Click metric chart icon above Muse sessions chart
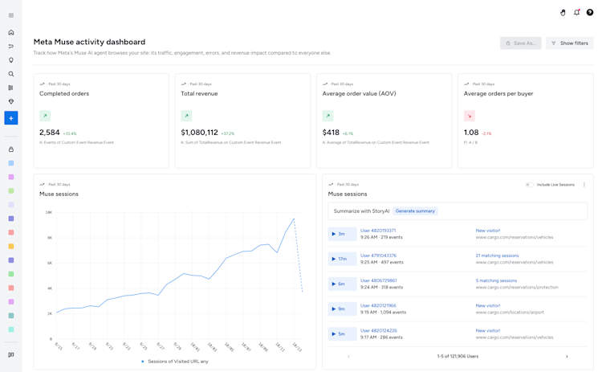Screen dimensions: 602x372 point(42,185)
